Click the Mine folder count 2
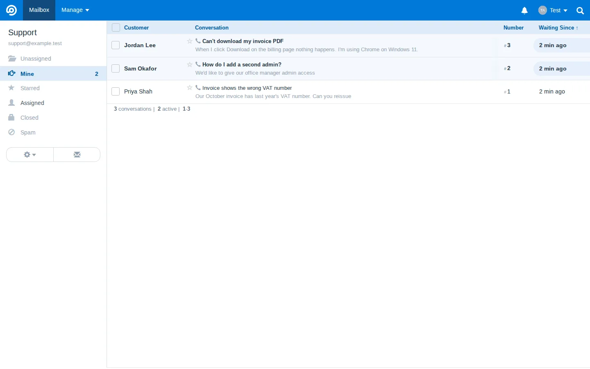This screenshot has height=369, width=590. [97, 74]
